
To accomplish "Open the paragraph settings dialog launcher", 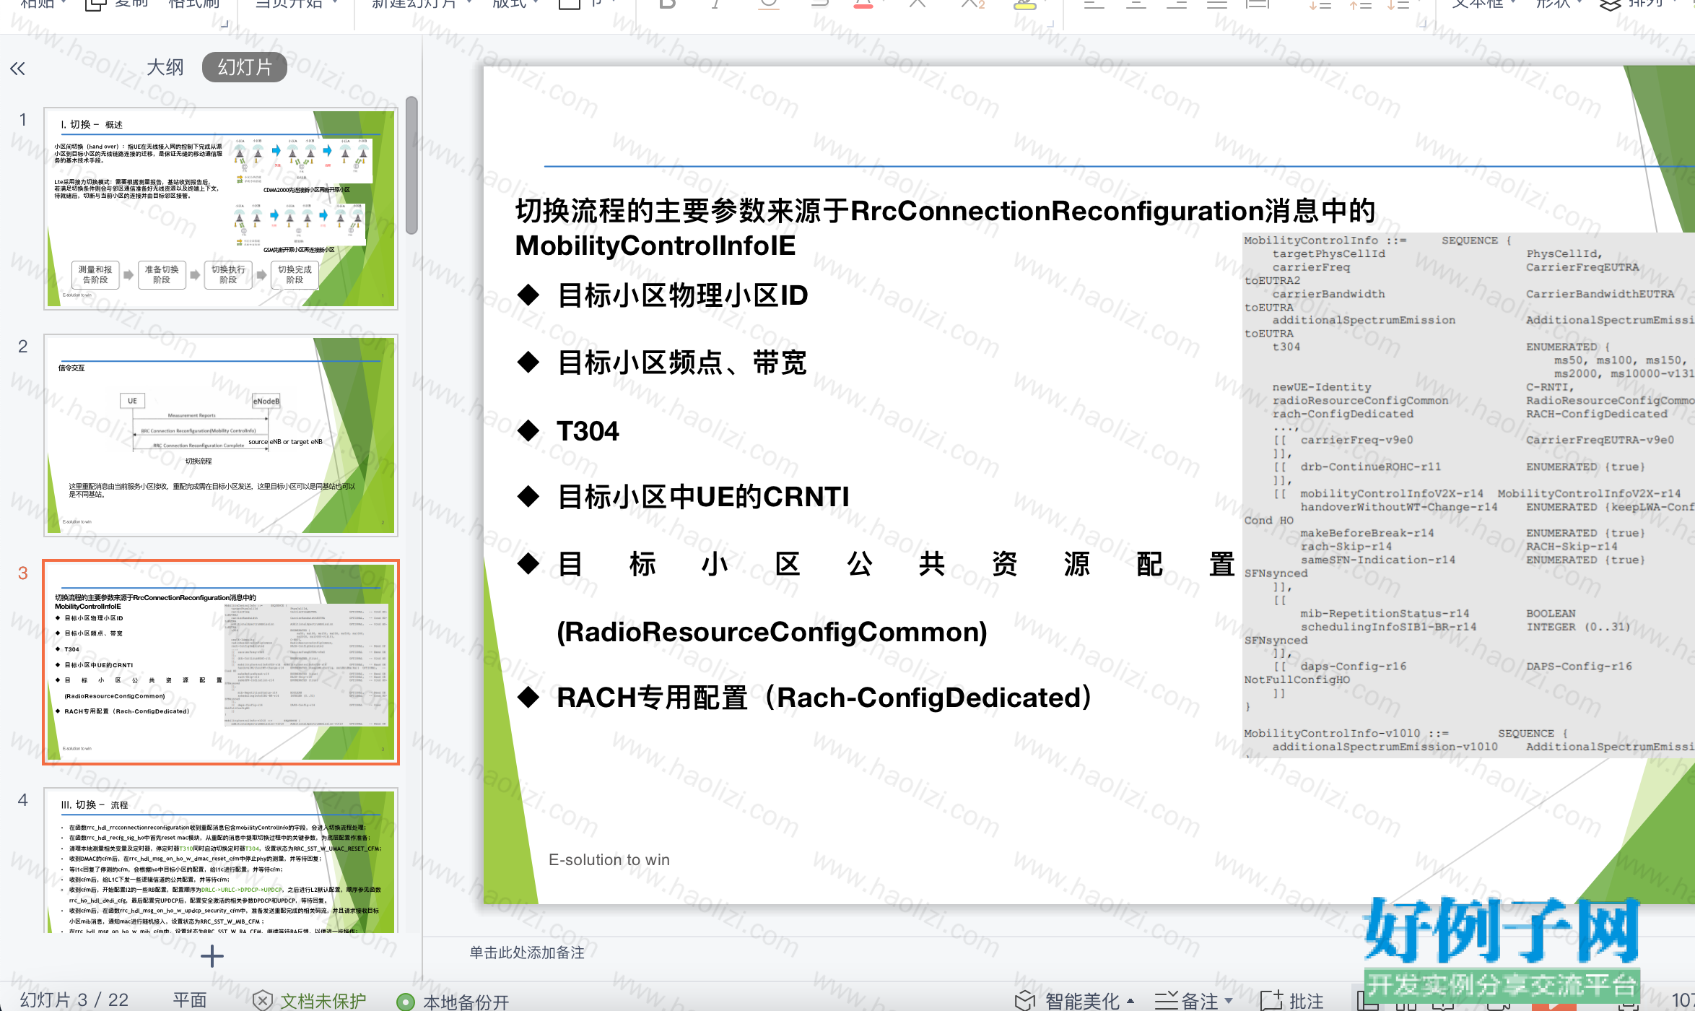I will tap(1423, 23).
